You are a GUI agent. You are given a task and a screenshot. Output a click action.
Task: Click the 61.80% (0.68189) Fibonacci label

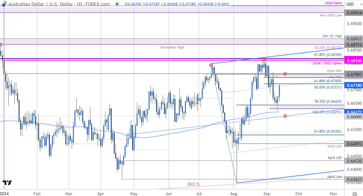coord(328,55)
